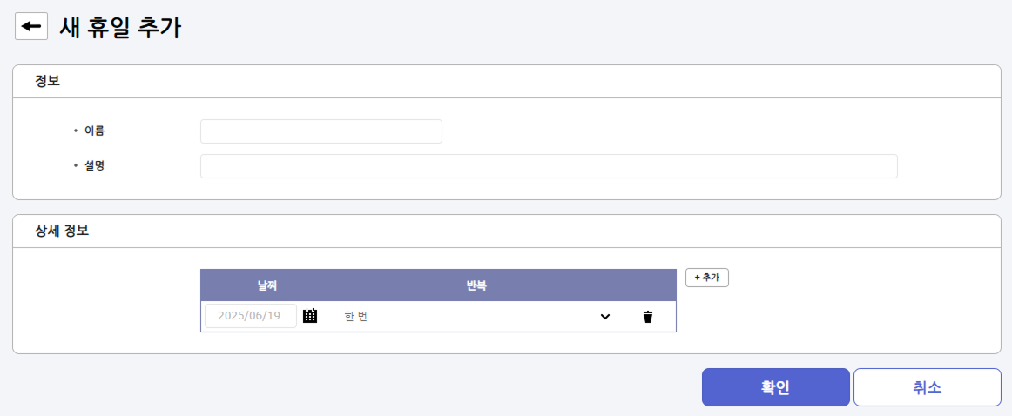Image resolution: width=1012 pixels, height=416 pixels.
Task: Go back using the left arrow icon
Action: tap(31, 26)
